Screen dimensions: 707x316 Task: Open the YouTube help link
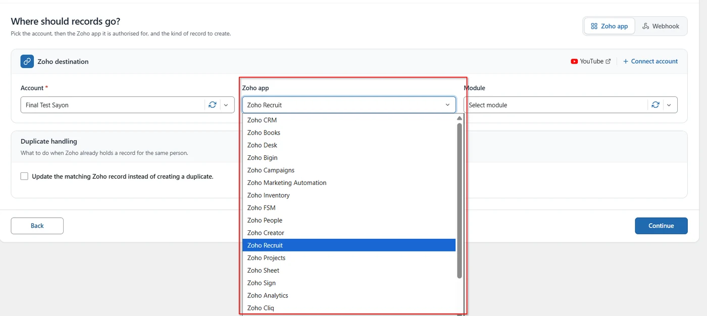click(591, 61)
